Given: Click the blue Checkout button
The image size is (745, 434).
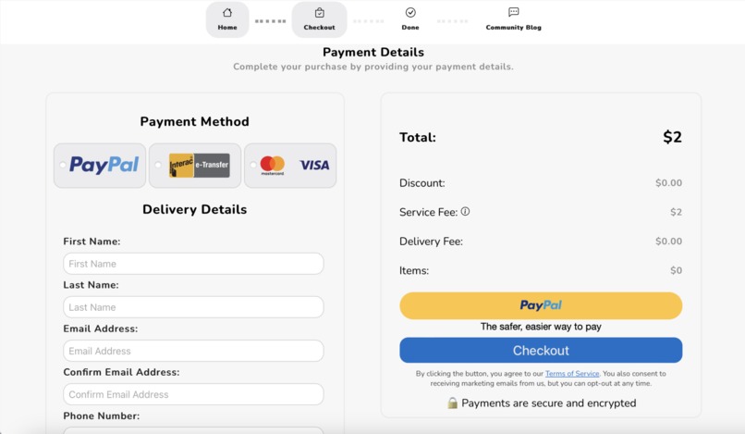Looking at the screenshot, I should 541,350.
